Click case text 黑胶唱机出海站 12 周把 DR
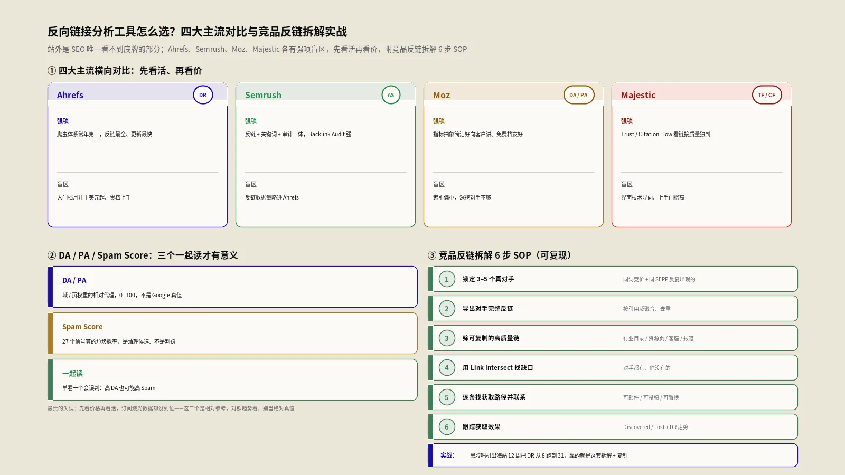 click(549, 455)
